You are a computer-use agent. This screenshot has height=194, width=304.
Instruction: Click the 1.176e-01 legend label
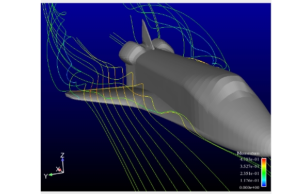point(249,181)
